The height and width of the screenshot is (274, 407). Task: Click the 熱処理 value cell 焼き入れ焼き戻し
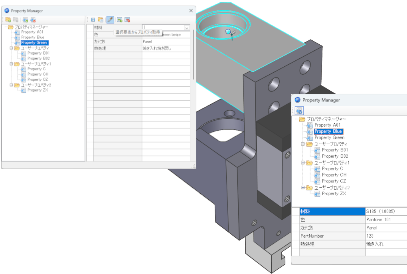tap(166, 48)
